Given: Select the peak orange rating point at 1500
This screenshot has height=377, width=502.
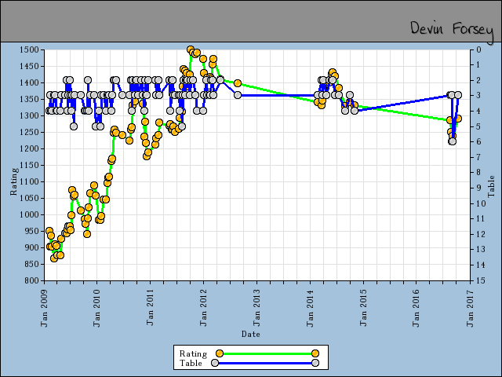Looking at the screenshot, I should [191, 49].
